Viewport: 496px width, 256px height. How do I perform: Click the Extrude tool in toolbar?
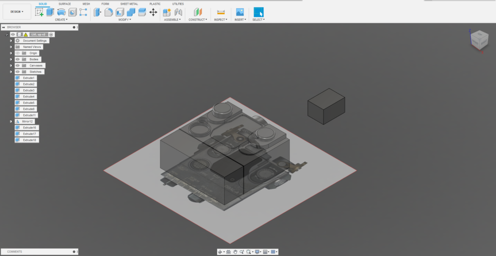50,12
